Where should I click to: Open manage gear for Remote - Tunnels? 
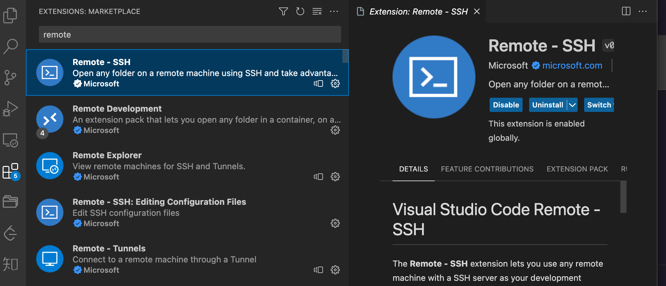click(x=335, y=270)
